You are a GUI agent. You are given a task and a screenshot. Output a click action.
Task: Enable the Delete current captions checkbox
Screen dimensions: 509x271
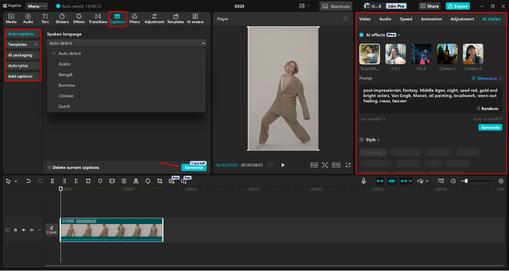tap(49, 167)
